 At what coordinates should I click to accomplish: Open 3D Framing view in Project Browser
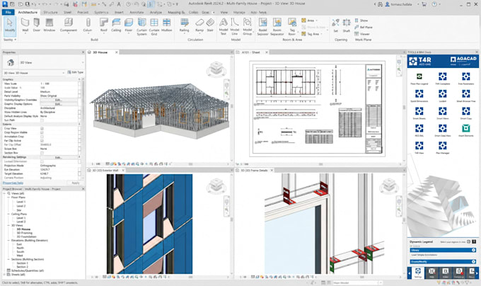point(24,233)
